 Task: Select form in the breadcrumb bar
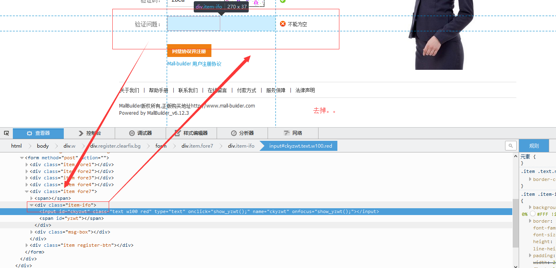(x=161, y=146)
